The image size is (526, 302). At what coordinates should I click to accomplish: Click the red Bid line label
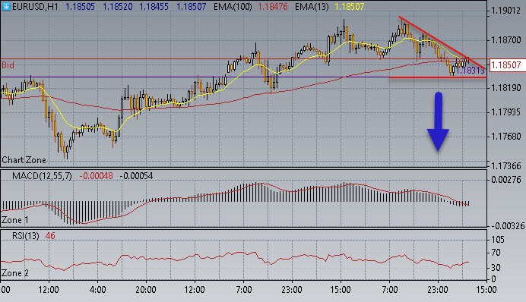(8, 65)
